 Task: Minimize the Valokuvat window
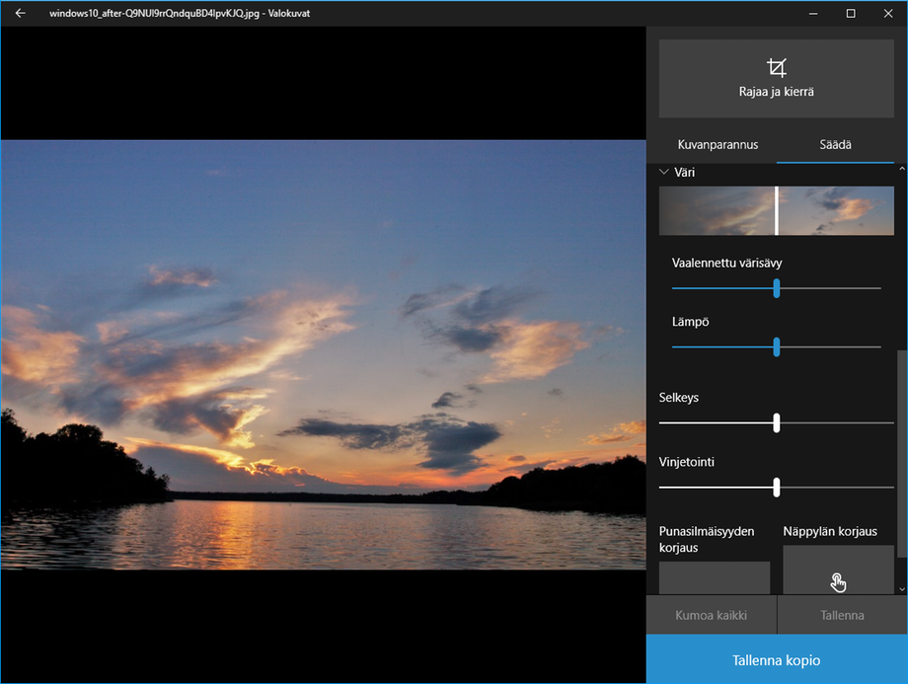pos(813,14)
